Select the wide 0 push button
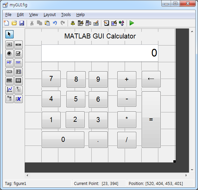Viewport: 198px width, 190px height. [x=63, y=139]
